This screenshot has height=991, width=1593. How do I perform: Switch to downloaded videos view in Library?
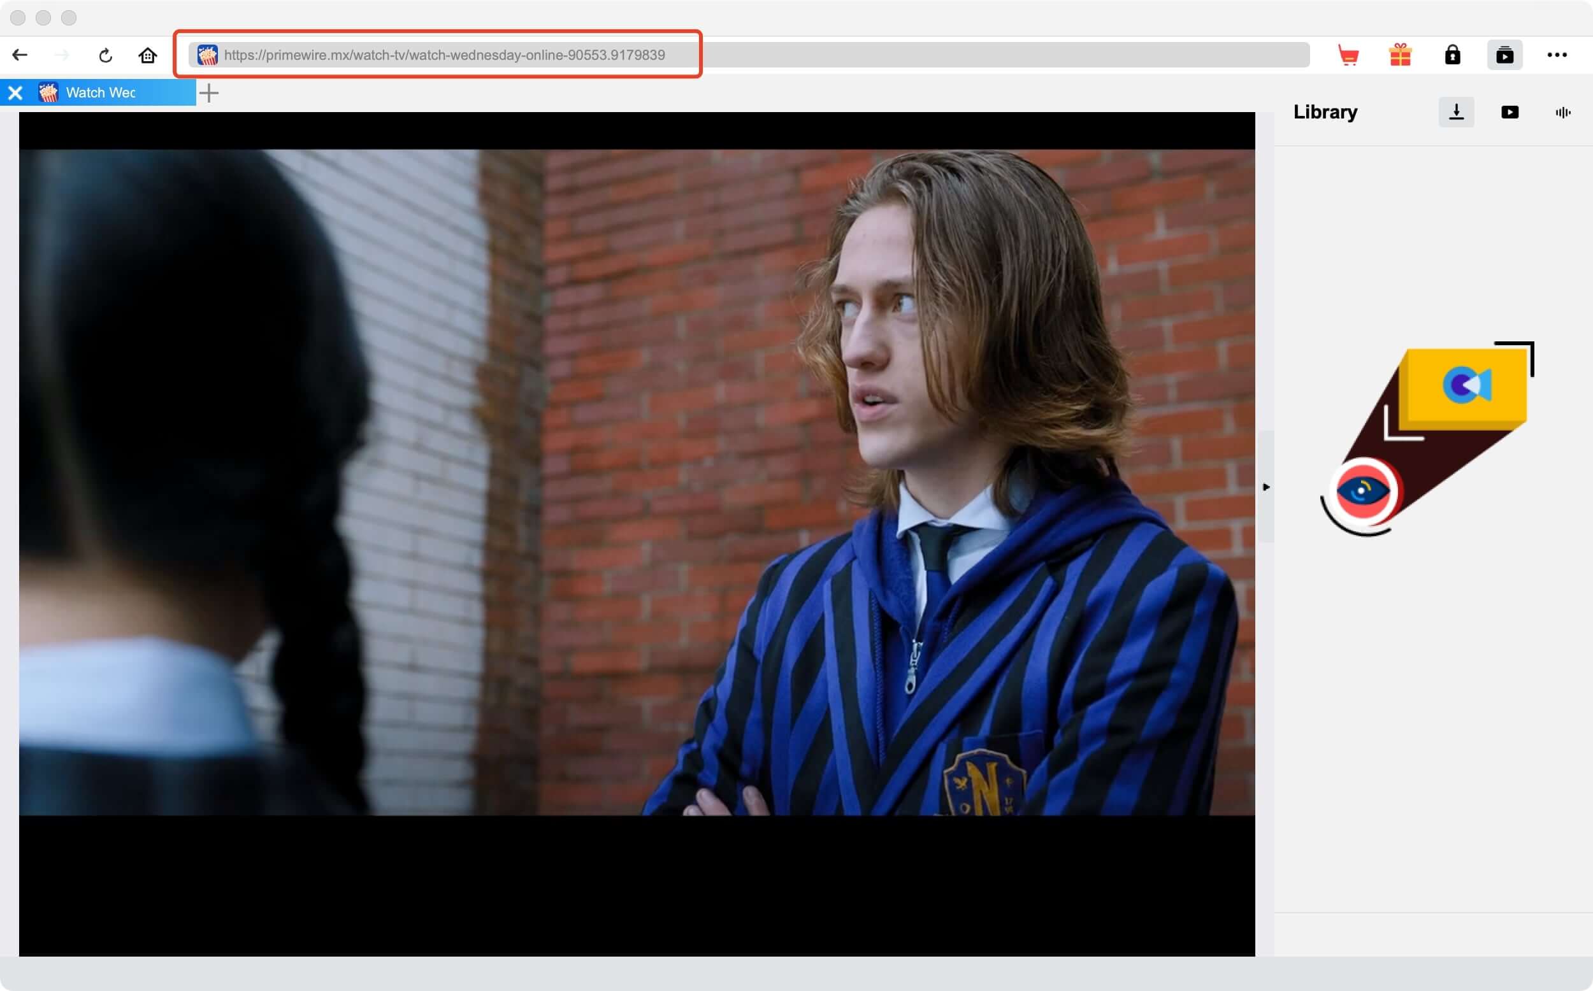click(x=1510, y=112)
